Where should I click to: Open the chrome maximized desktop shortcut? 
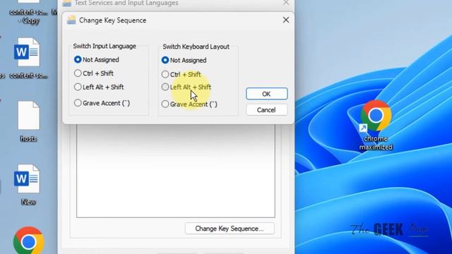376,125
